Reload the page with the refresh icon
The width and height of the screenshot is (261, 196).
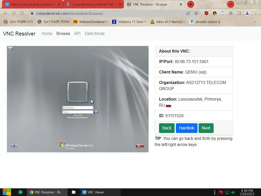[22, 13]
